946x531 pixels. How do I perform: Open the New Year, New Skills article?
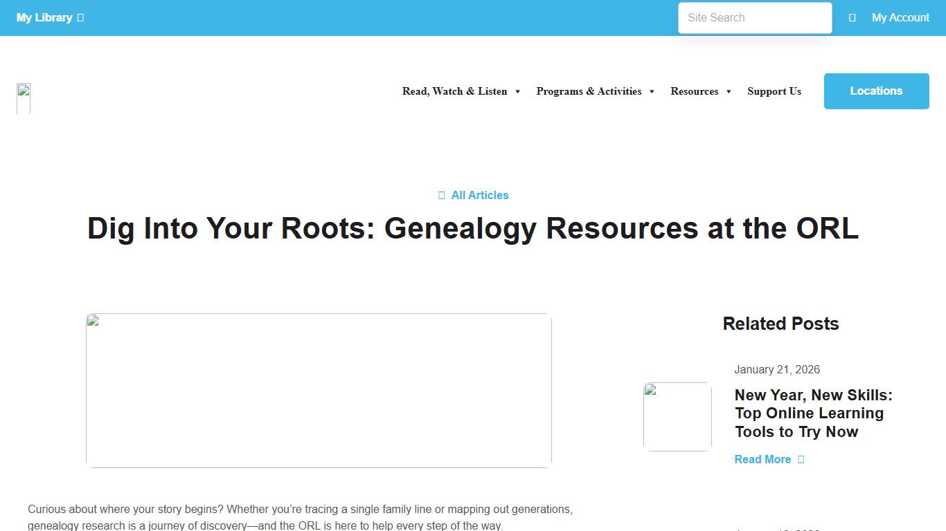coord(813,413)
